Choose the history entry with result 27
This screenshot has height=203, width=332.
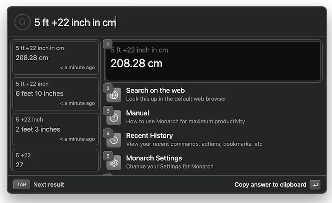click(x=55, y=160)
